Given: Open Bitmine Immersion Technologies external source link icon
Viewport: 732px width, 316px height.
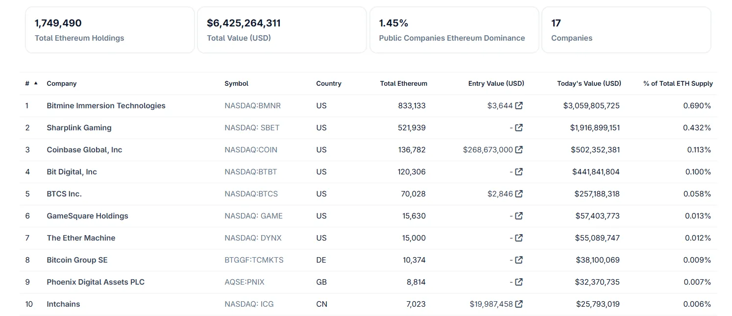Looking at the screenshot, I should pyautogui.click(x=519, y=106).
